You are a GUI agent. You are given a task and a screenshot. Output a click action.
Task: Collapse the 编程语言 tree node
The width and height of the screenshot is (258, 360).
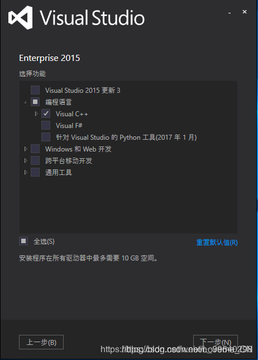25,102
